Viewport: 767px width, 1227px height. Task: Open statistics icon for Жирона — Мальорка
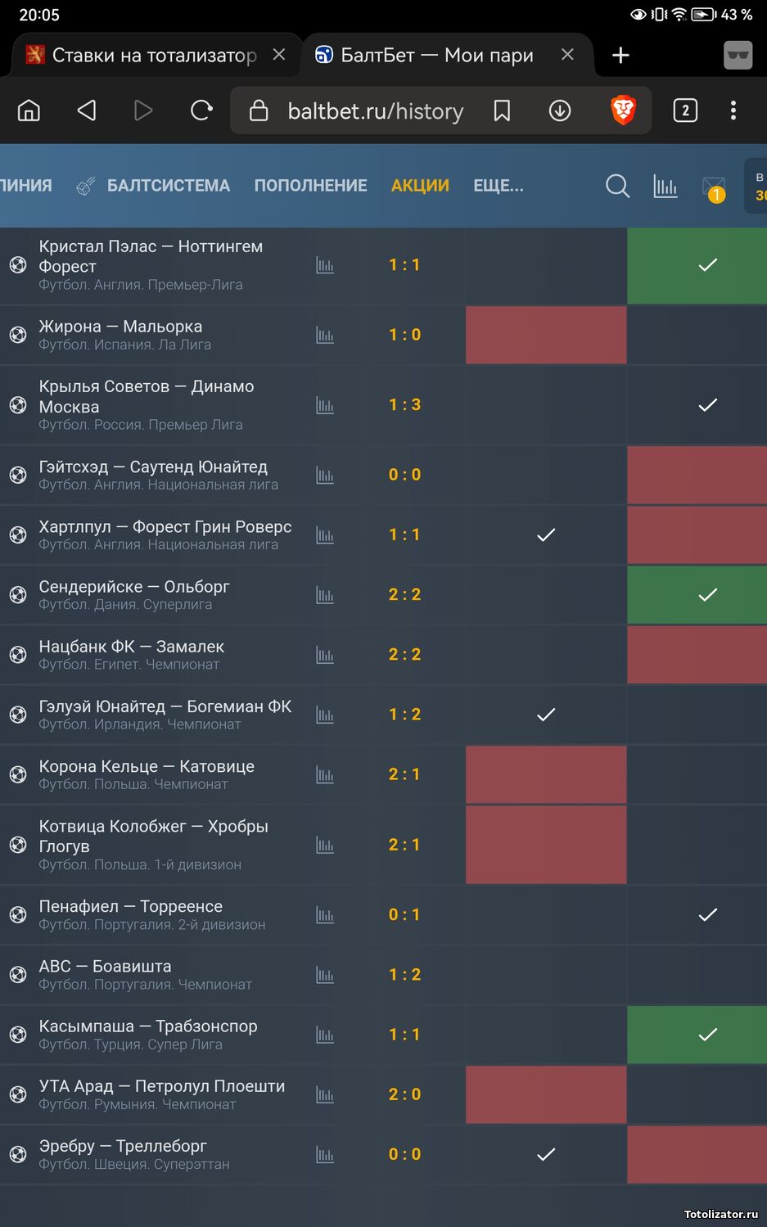coord(325,336)
